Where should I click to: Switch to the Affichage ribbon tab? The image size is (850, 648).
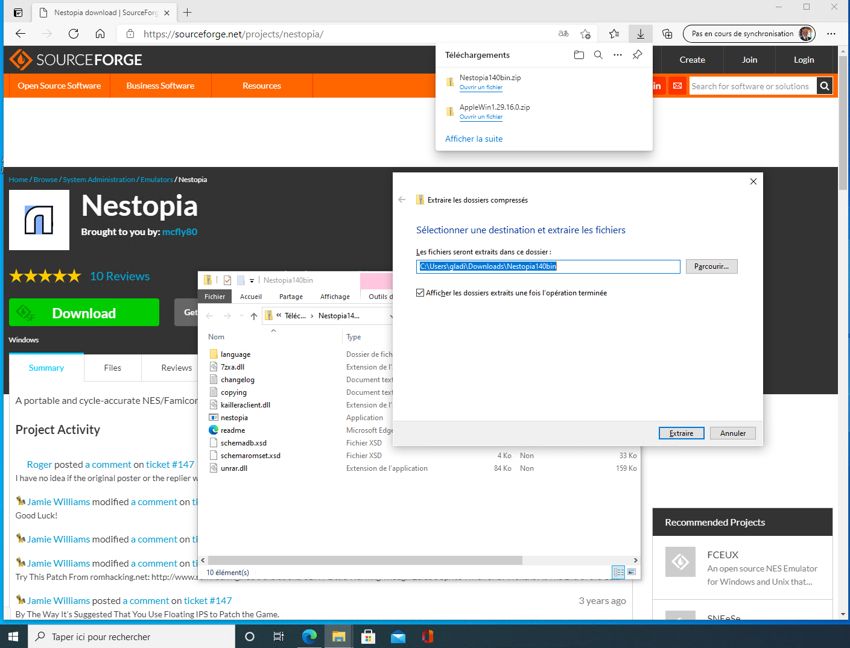pyautogui.click(x=335, y=297)
